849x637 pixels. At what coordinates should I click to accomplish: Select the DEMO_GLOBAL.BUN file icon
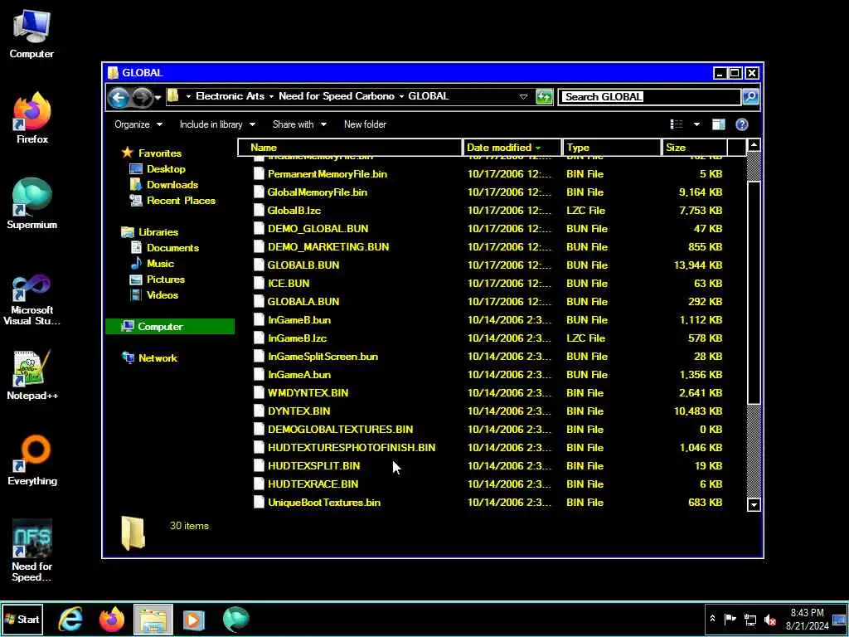tap(259, 229)
